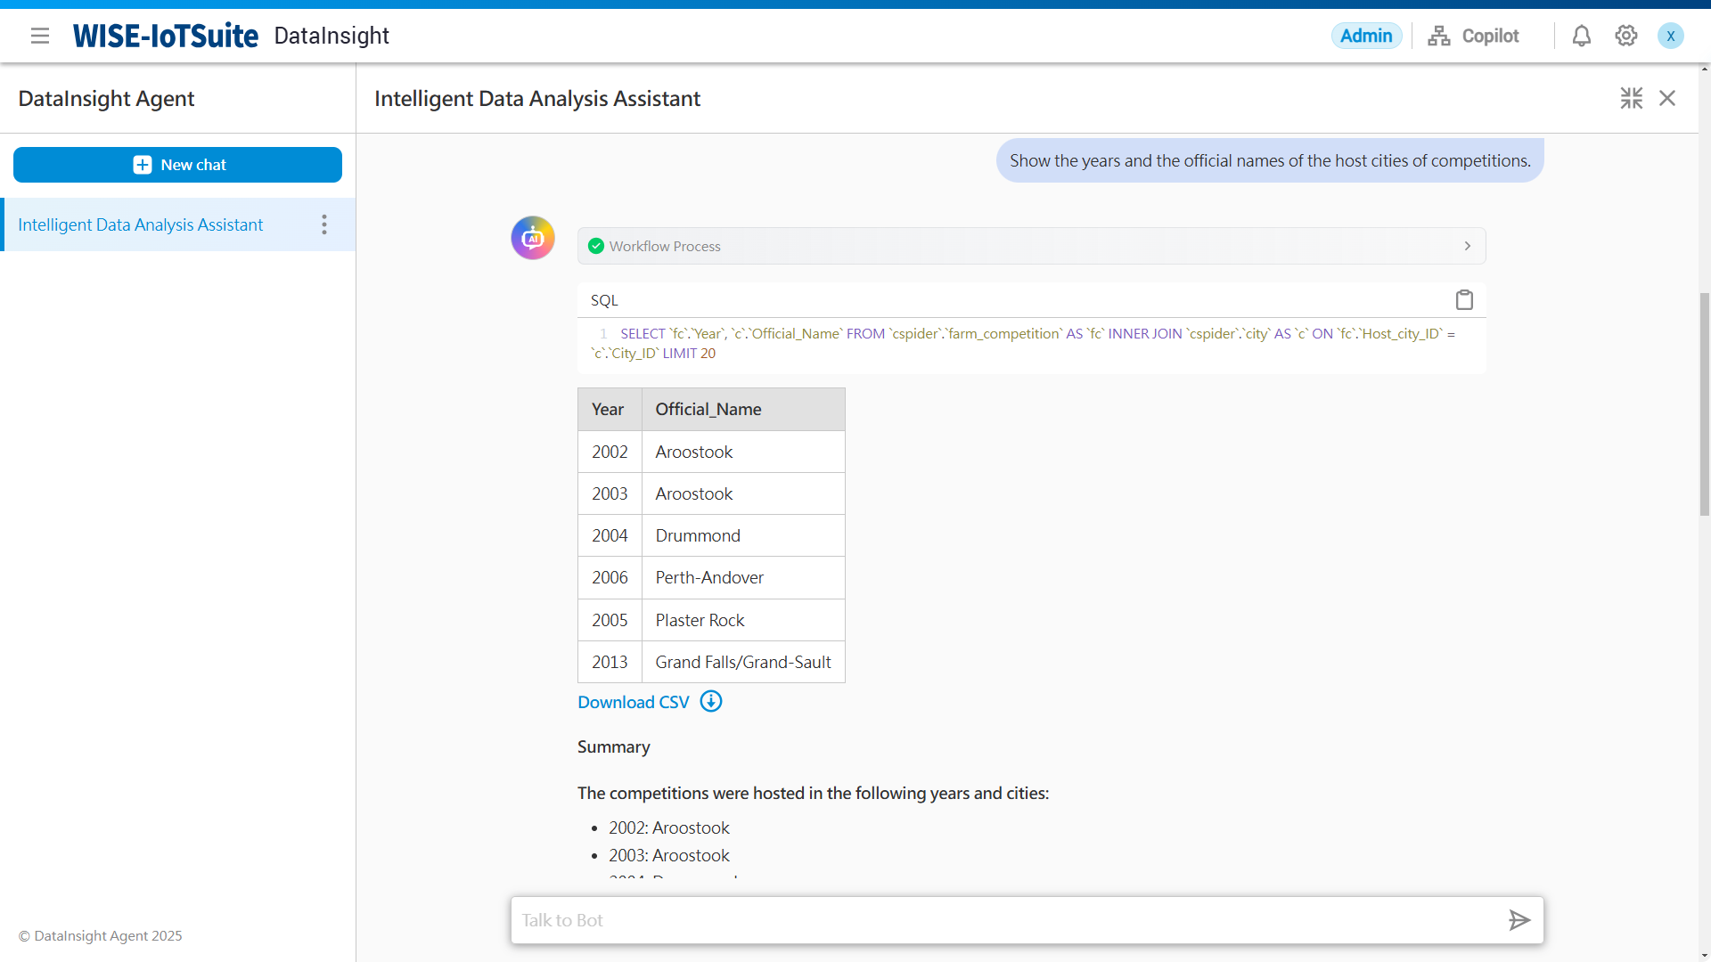Scroll down the results table

(x=711, y=661)
